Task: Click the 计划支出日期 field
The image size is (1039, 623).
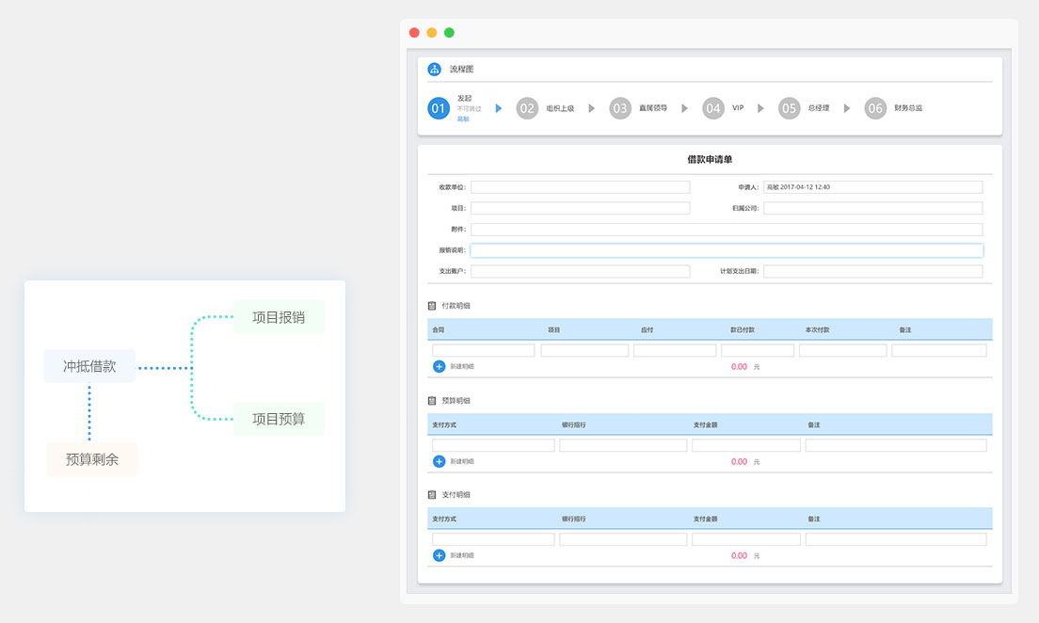Action: click(872, 271)
